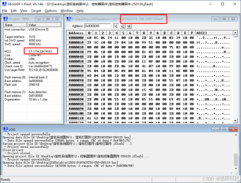Maximize the LOG window
241x183 pixels.
pyautogui.click(x=224, y=129)
